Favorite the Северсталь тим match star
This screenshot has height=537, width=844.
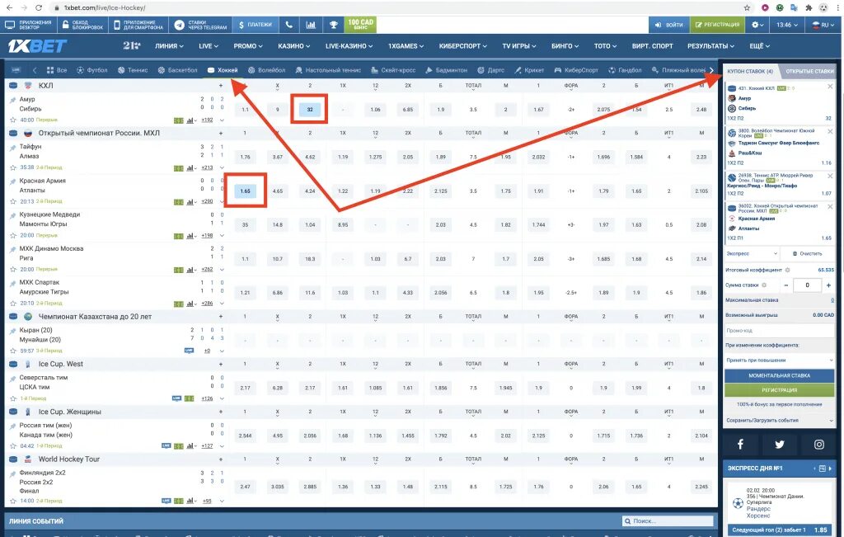click(x=13, y=398)
